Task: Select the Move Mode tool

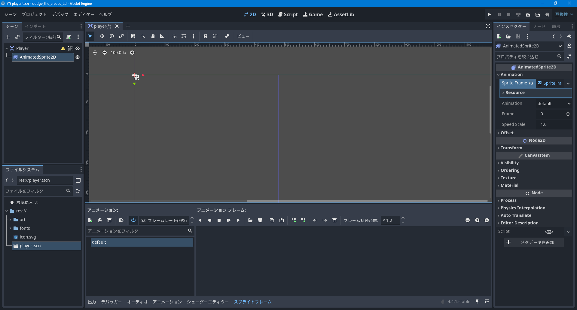Action: pyautogui.click(x=102, y=36)
